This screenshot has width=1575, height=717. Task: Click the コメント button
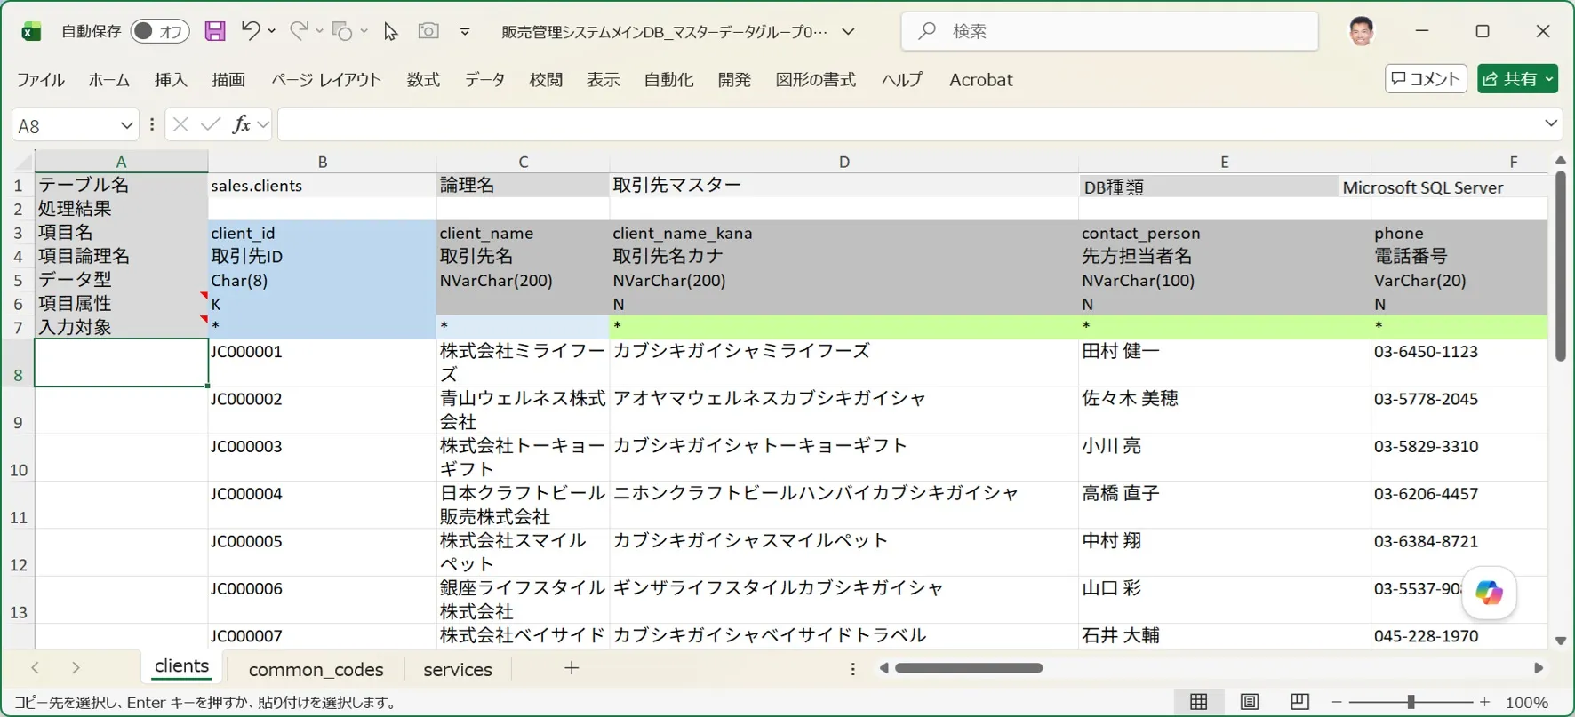(1426, 78)
